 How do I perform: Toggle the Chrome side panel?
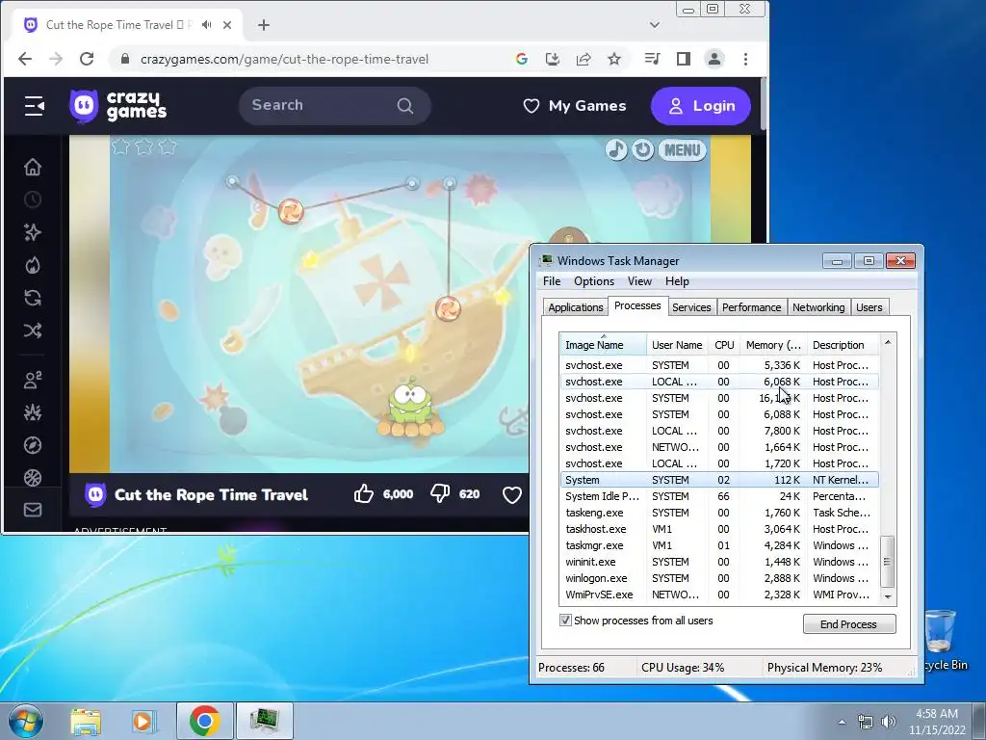point(684,59)
